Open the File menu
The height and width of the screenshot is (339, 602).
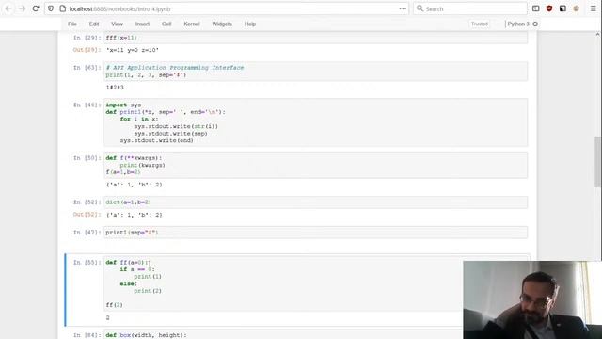[x=72, y=24]
